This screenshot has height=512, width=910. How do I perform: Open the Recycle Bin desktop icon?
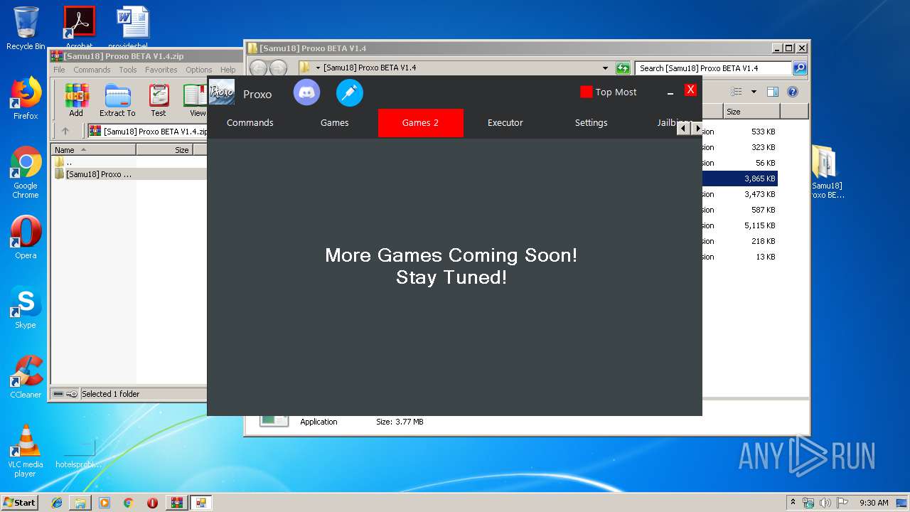coord(26,28)
